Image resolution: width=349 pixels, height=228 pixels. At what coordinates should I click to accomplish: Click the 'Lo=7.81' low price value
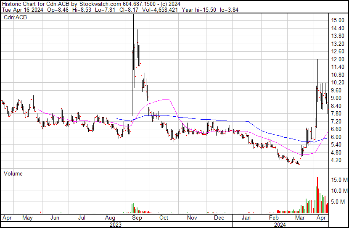(x=105, y=10)
